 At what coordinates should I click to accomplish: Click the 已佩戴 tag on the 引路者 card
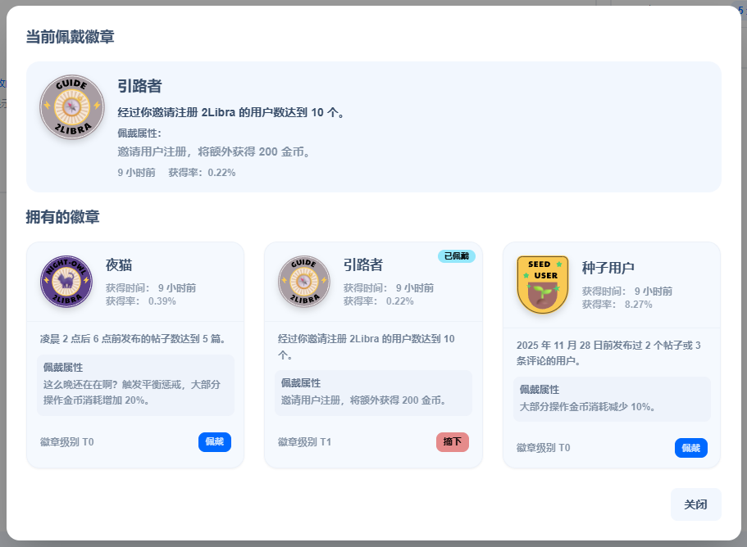tap(456, 256)
